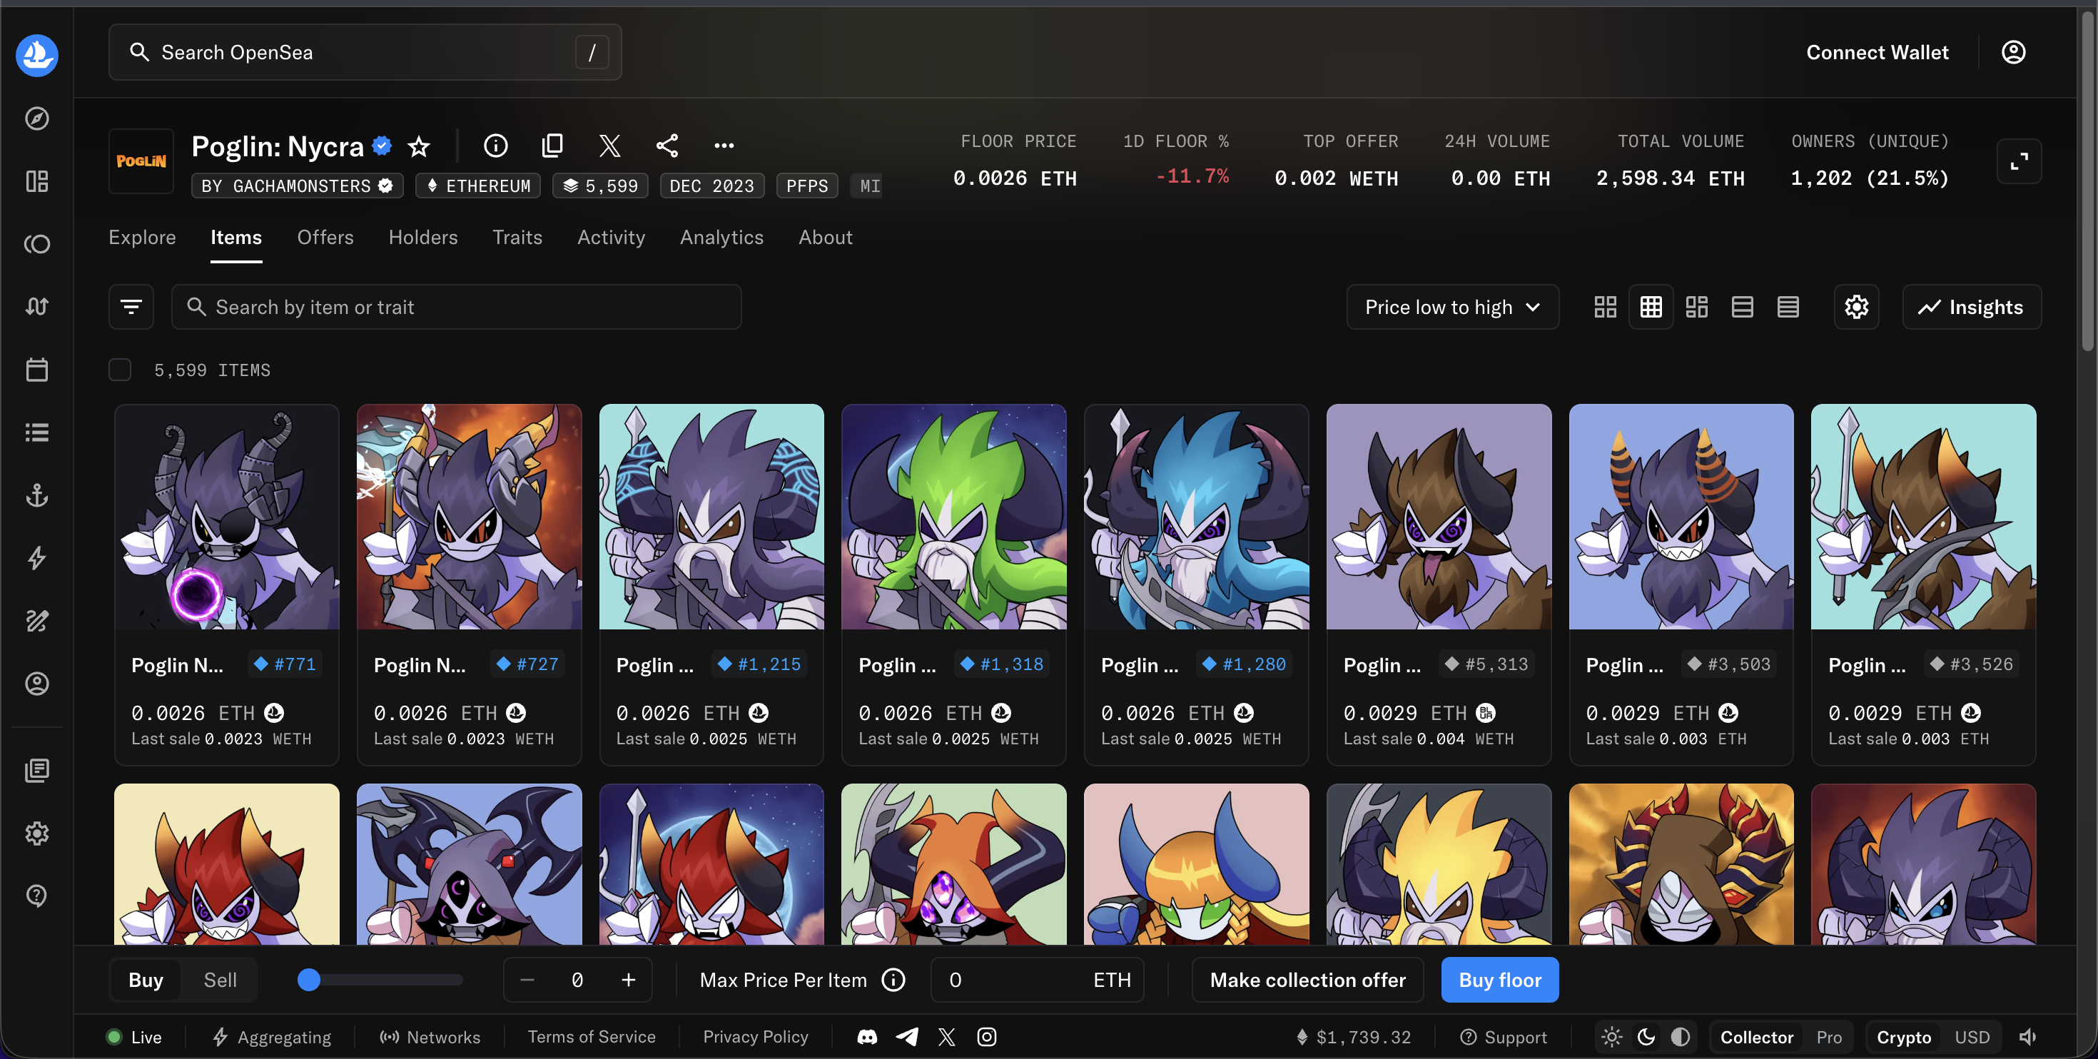Choose the large grid view
This screenshot has width=2098, height=1059.
pos(1606,307)
